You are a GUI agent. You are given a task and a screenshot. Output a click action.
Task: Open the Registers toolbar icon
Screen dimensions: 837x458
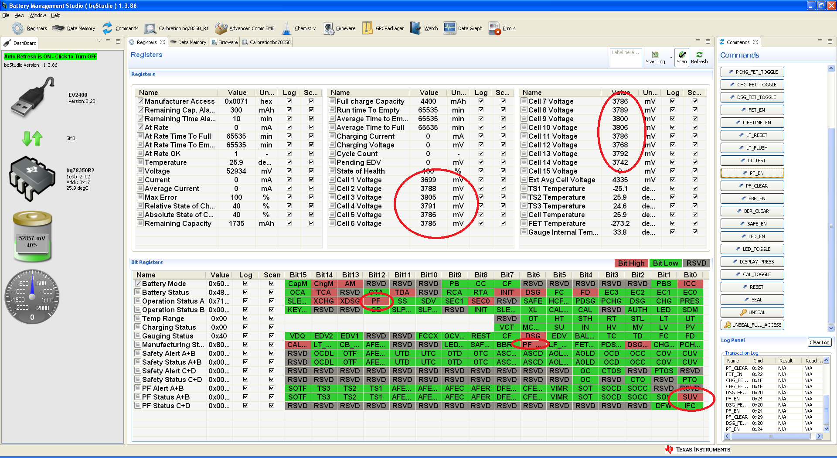29,28
